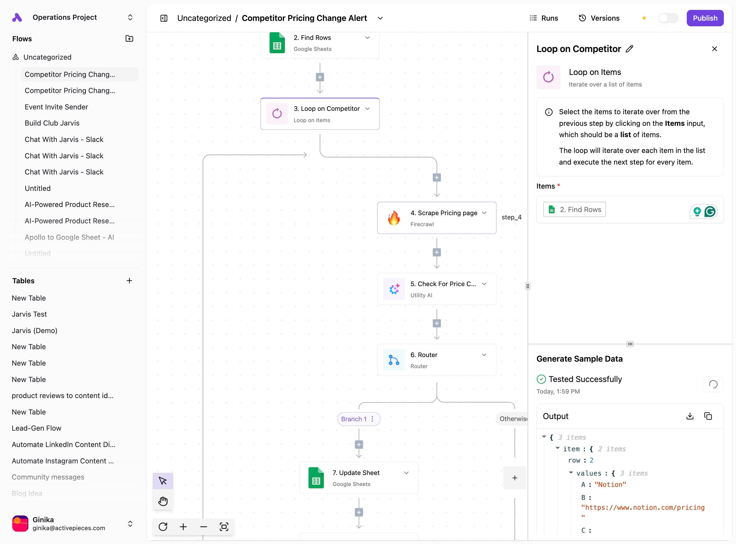The height and width of the screenshot is (544, 736).
Task: Open the flow title dropdown chevron
Action: point(380,18)
